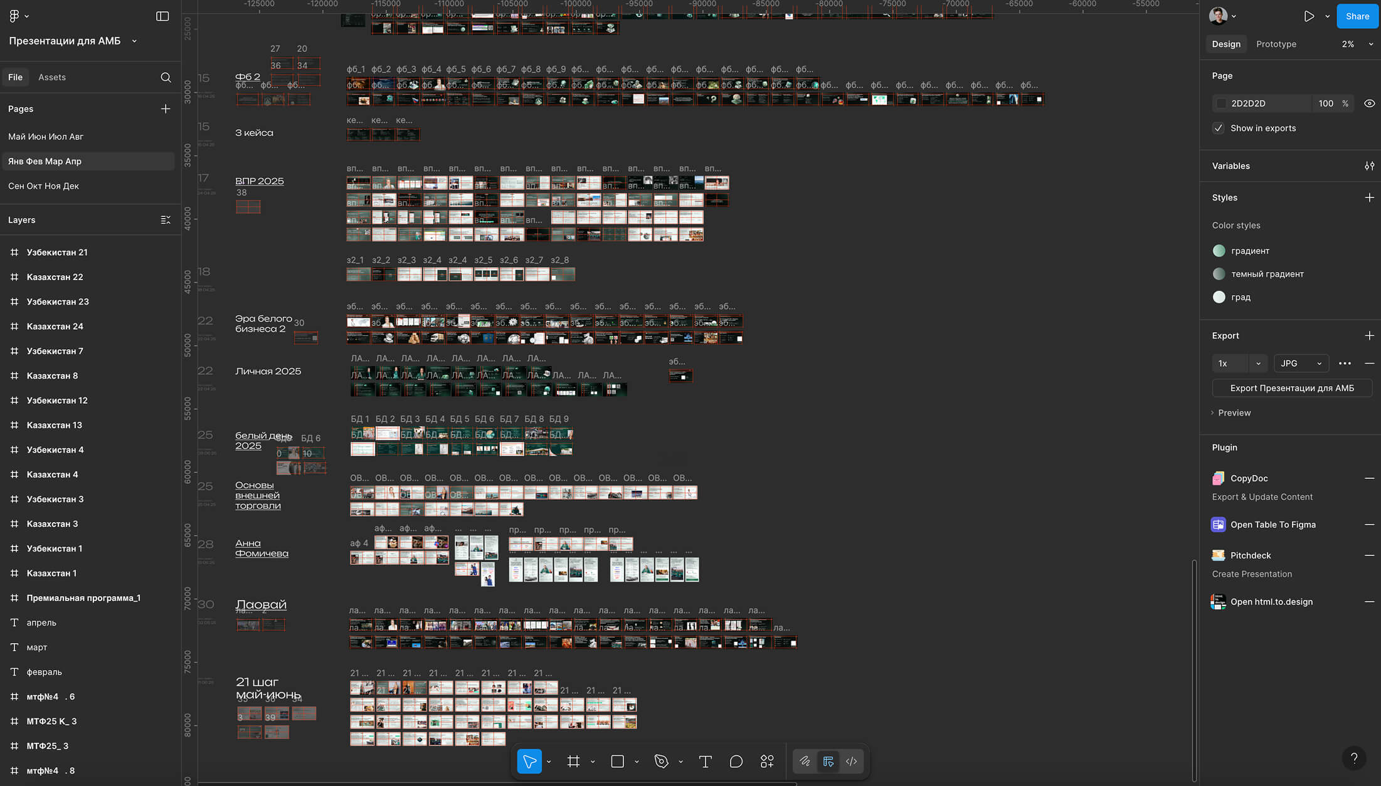Open the Actions components tool
Screen dimensions: 1381x786
click(x=767, y=761)
